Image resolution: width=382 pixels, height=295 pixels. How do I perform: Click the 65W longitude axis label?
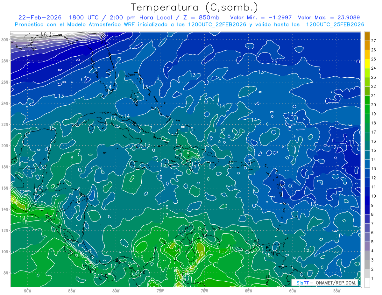click(249, 291)
